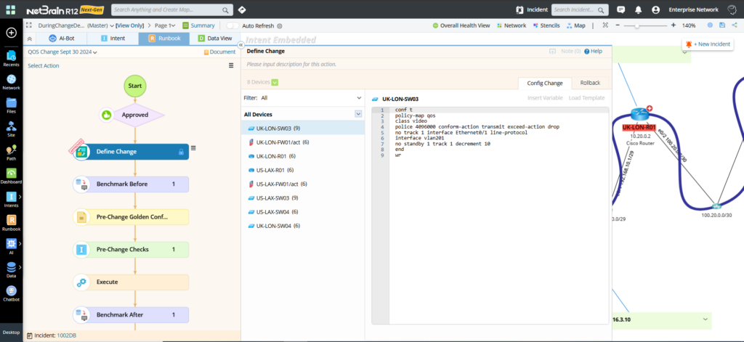Toggle the Auto Refresh switch
The image size is (744, 342).
tap(232, 25)
